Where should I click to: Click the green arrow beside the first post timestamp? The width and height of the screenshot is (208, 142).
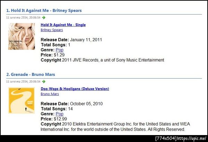pyautogui.click(x=44, y=18)
